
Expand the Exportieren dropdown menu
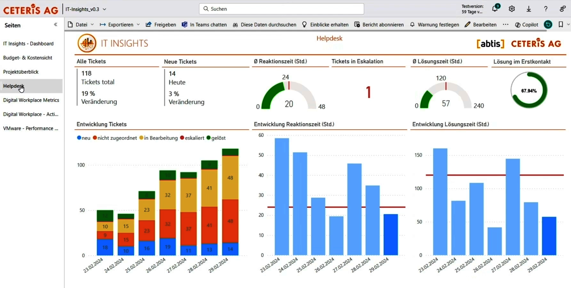point(120,25)
